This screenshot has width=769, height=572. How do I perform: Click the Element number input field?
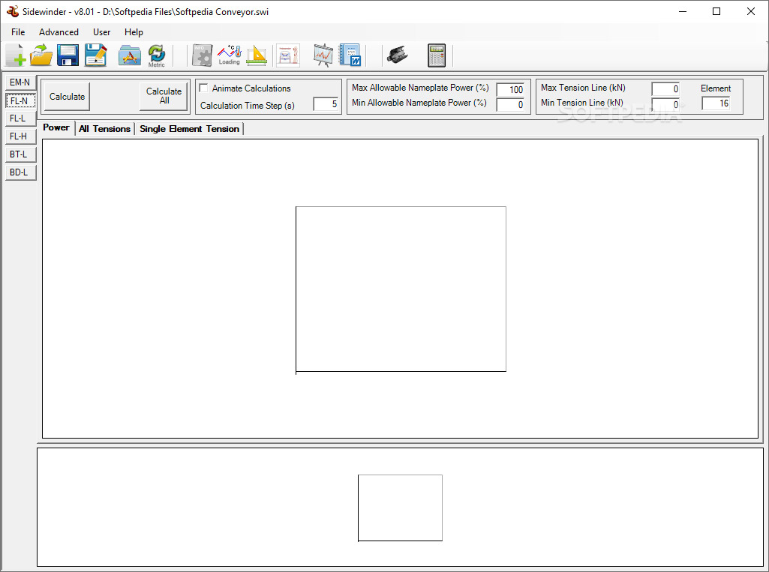[716, 103]
